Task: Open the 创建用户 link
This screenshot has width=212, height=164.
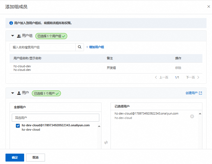Action: coord(191,93)
